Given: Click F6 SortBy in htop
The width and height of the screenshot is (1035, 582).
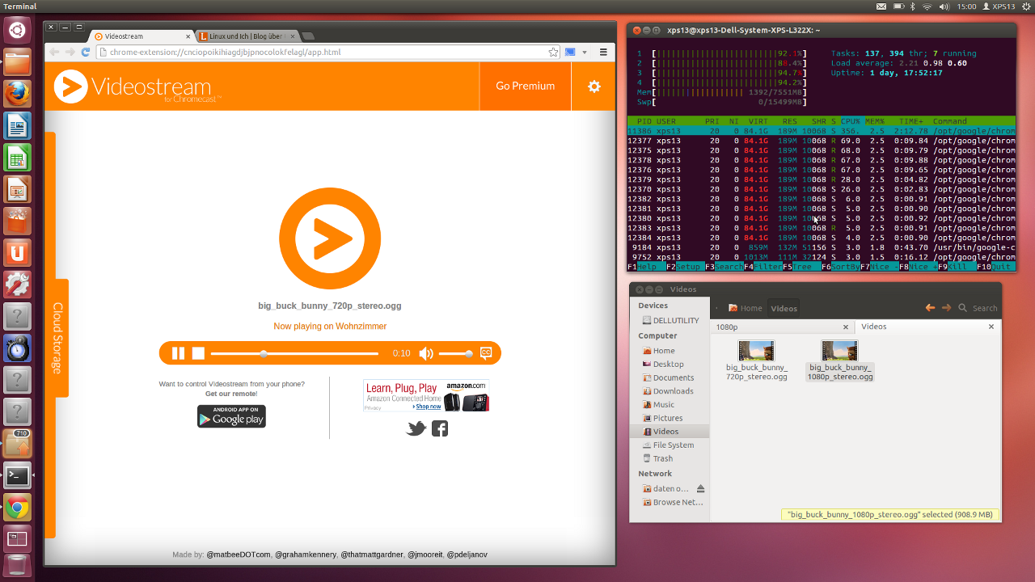Looking at the screenshot, I should pos(840,266).
